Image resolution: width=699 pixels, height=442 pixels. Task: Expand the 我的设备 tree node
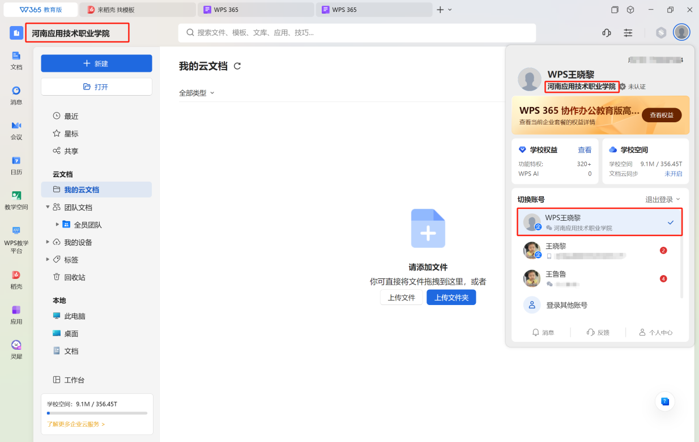point(48,242)
